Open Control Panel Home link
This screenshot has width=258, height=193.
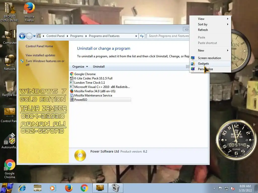pos(39,46)
